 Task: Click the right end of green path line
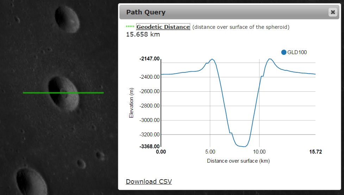click(x=102, y=93)
